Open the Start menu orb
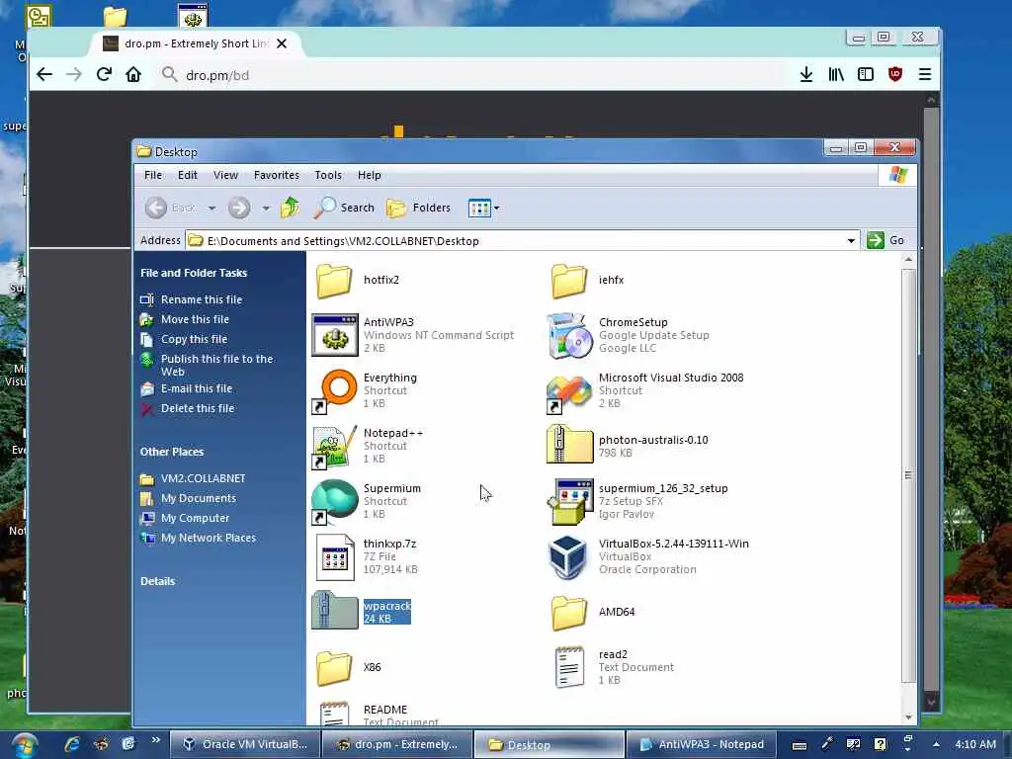Image resolution: width=1012 pixels, height=759 pixels. pos(24,745)
